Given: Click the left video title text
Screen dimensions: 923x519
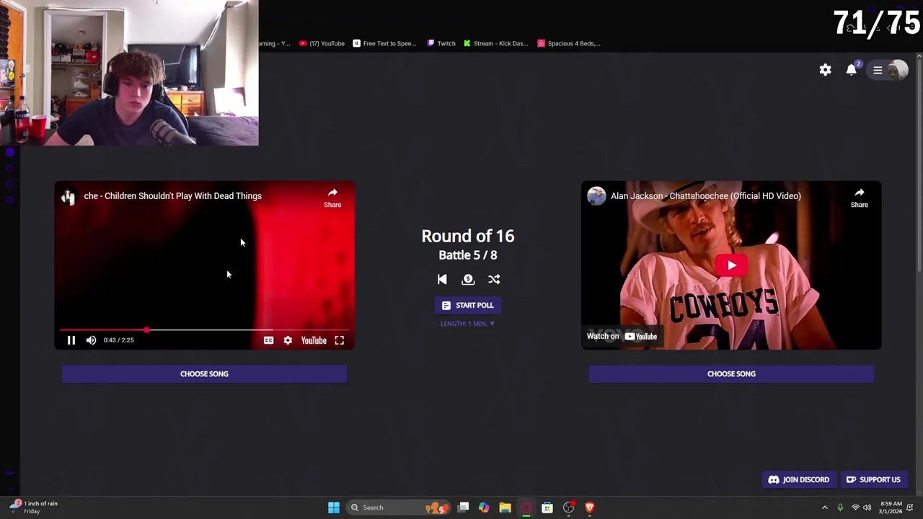Looking at the screenshot, I should pos(172,196).
